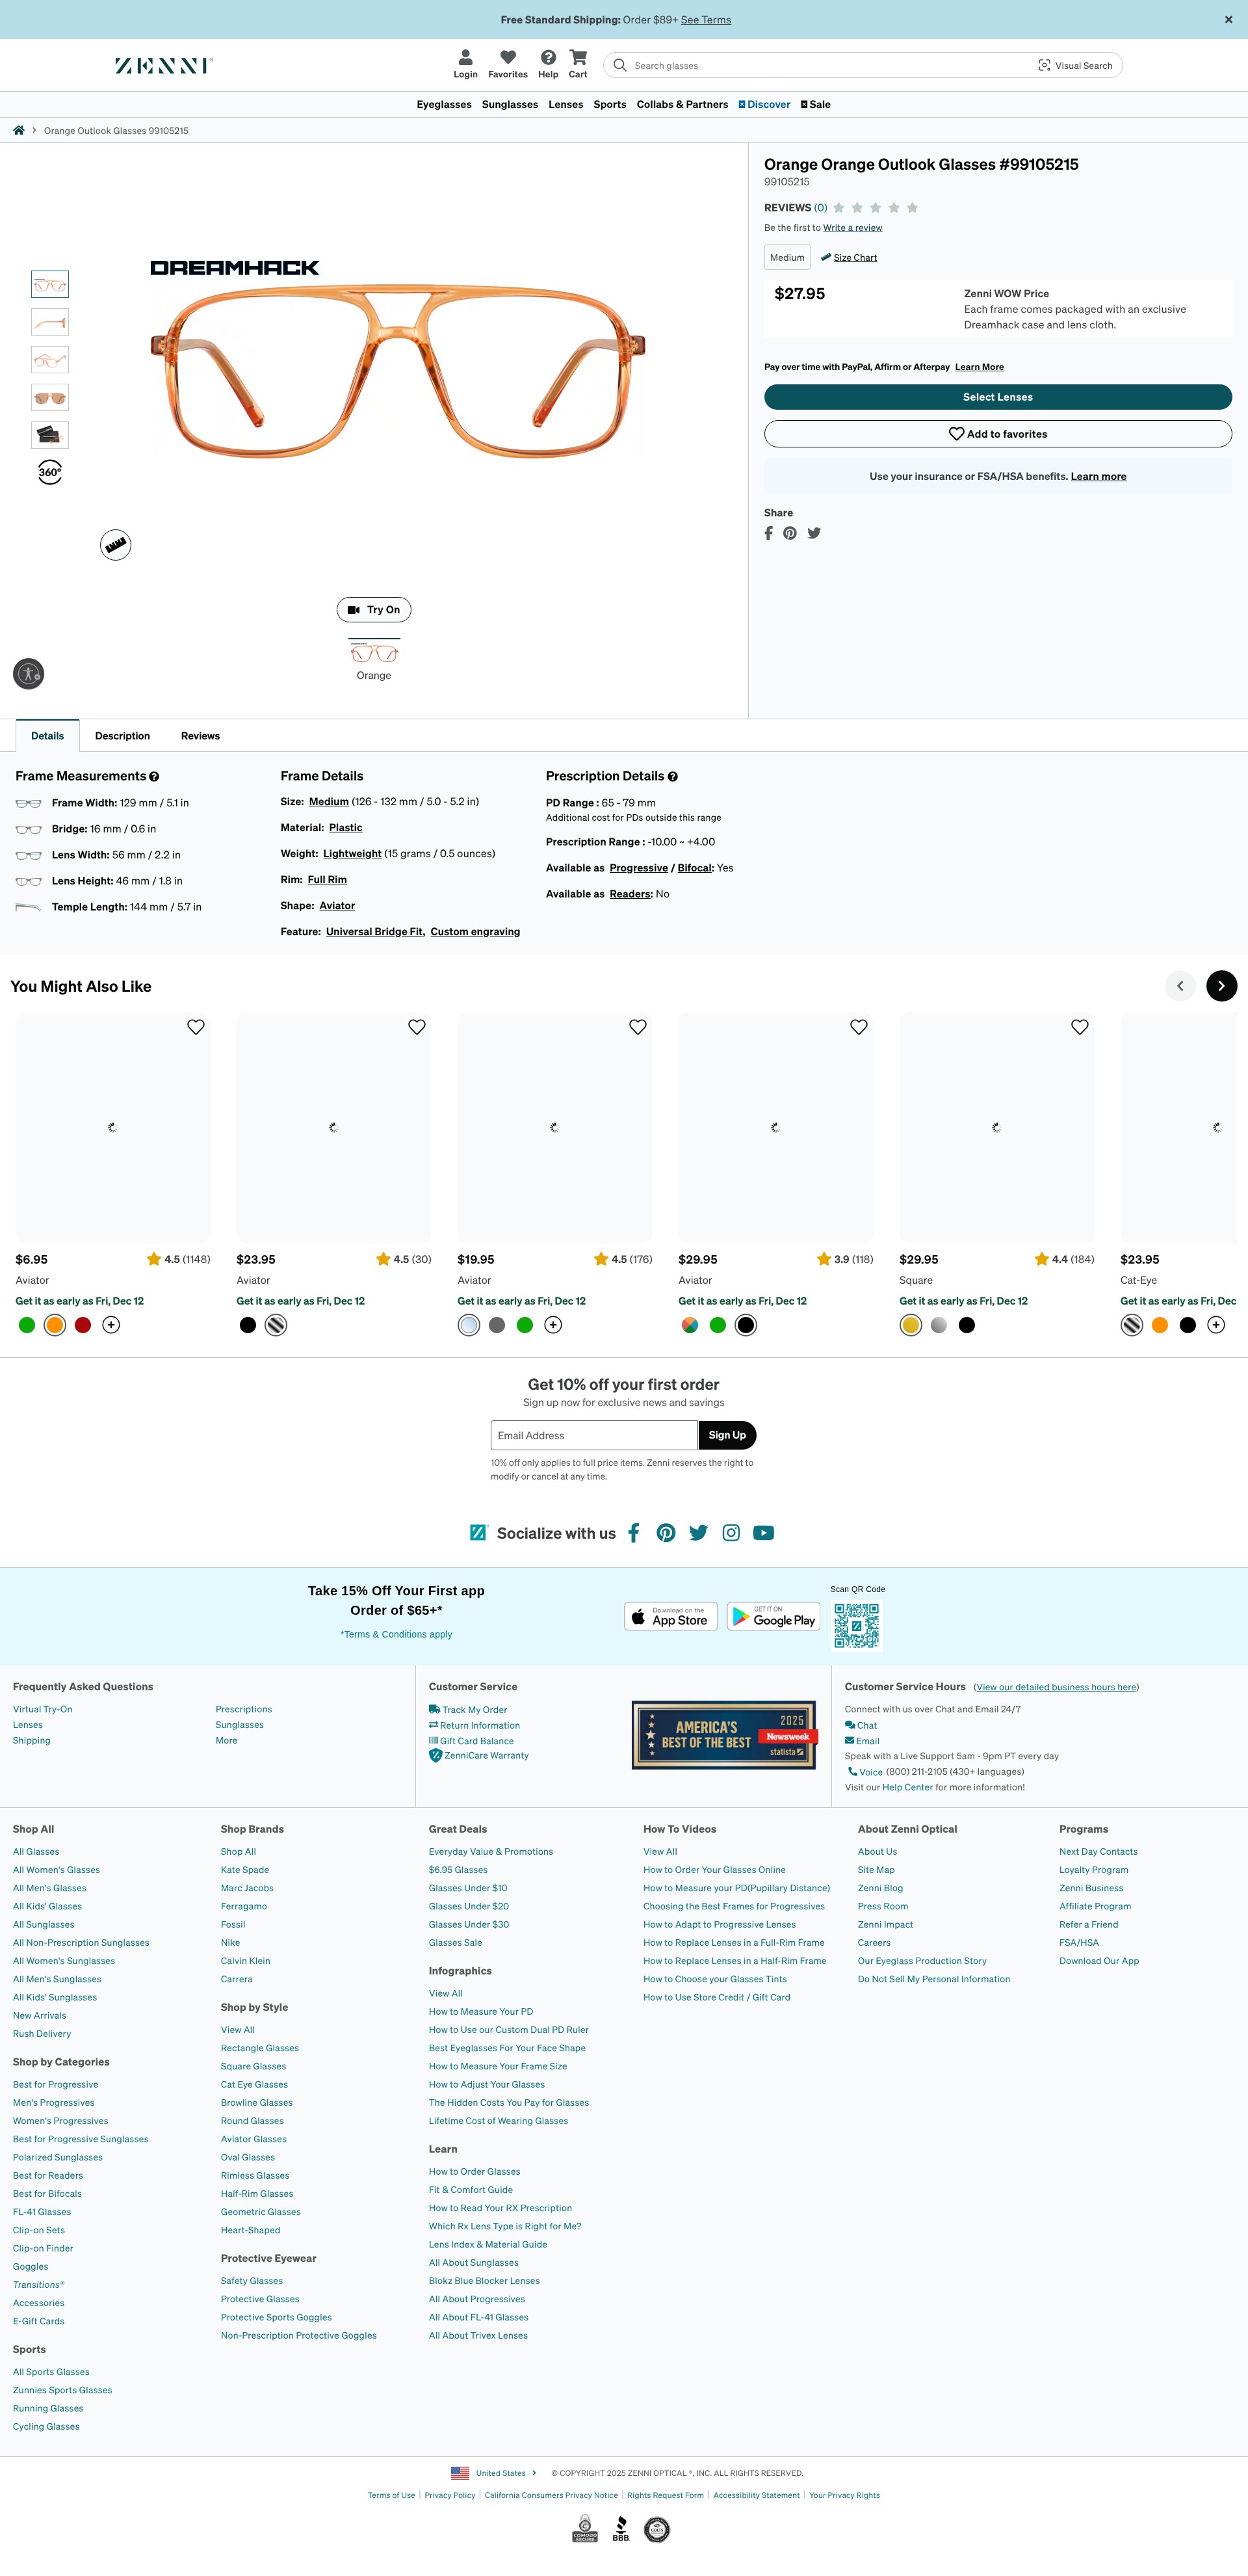
Task: Open Collabs & Partners menu
Action: tap(682, 105)
